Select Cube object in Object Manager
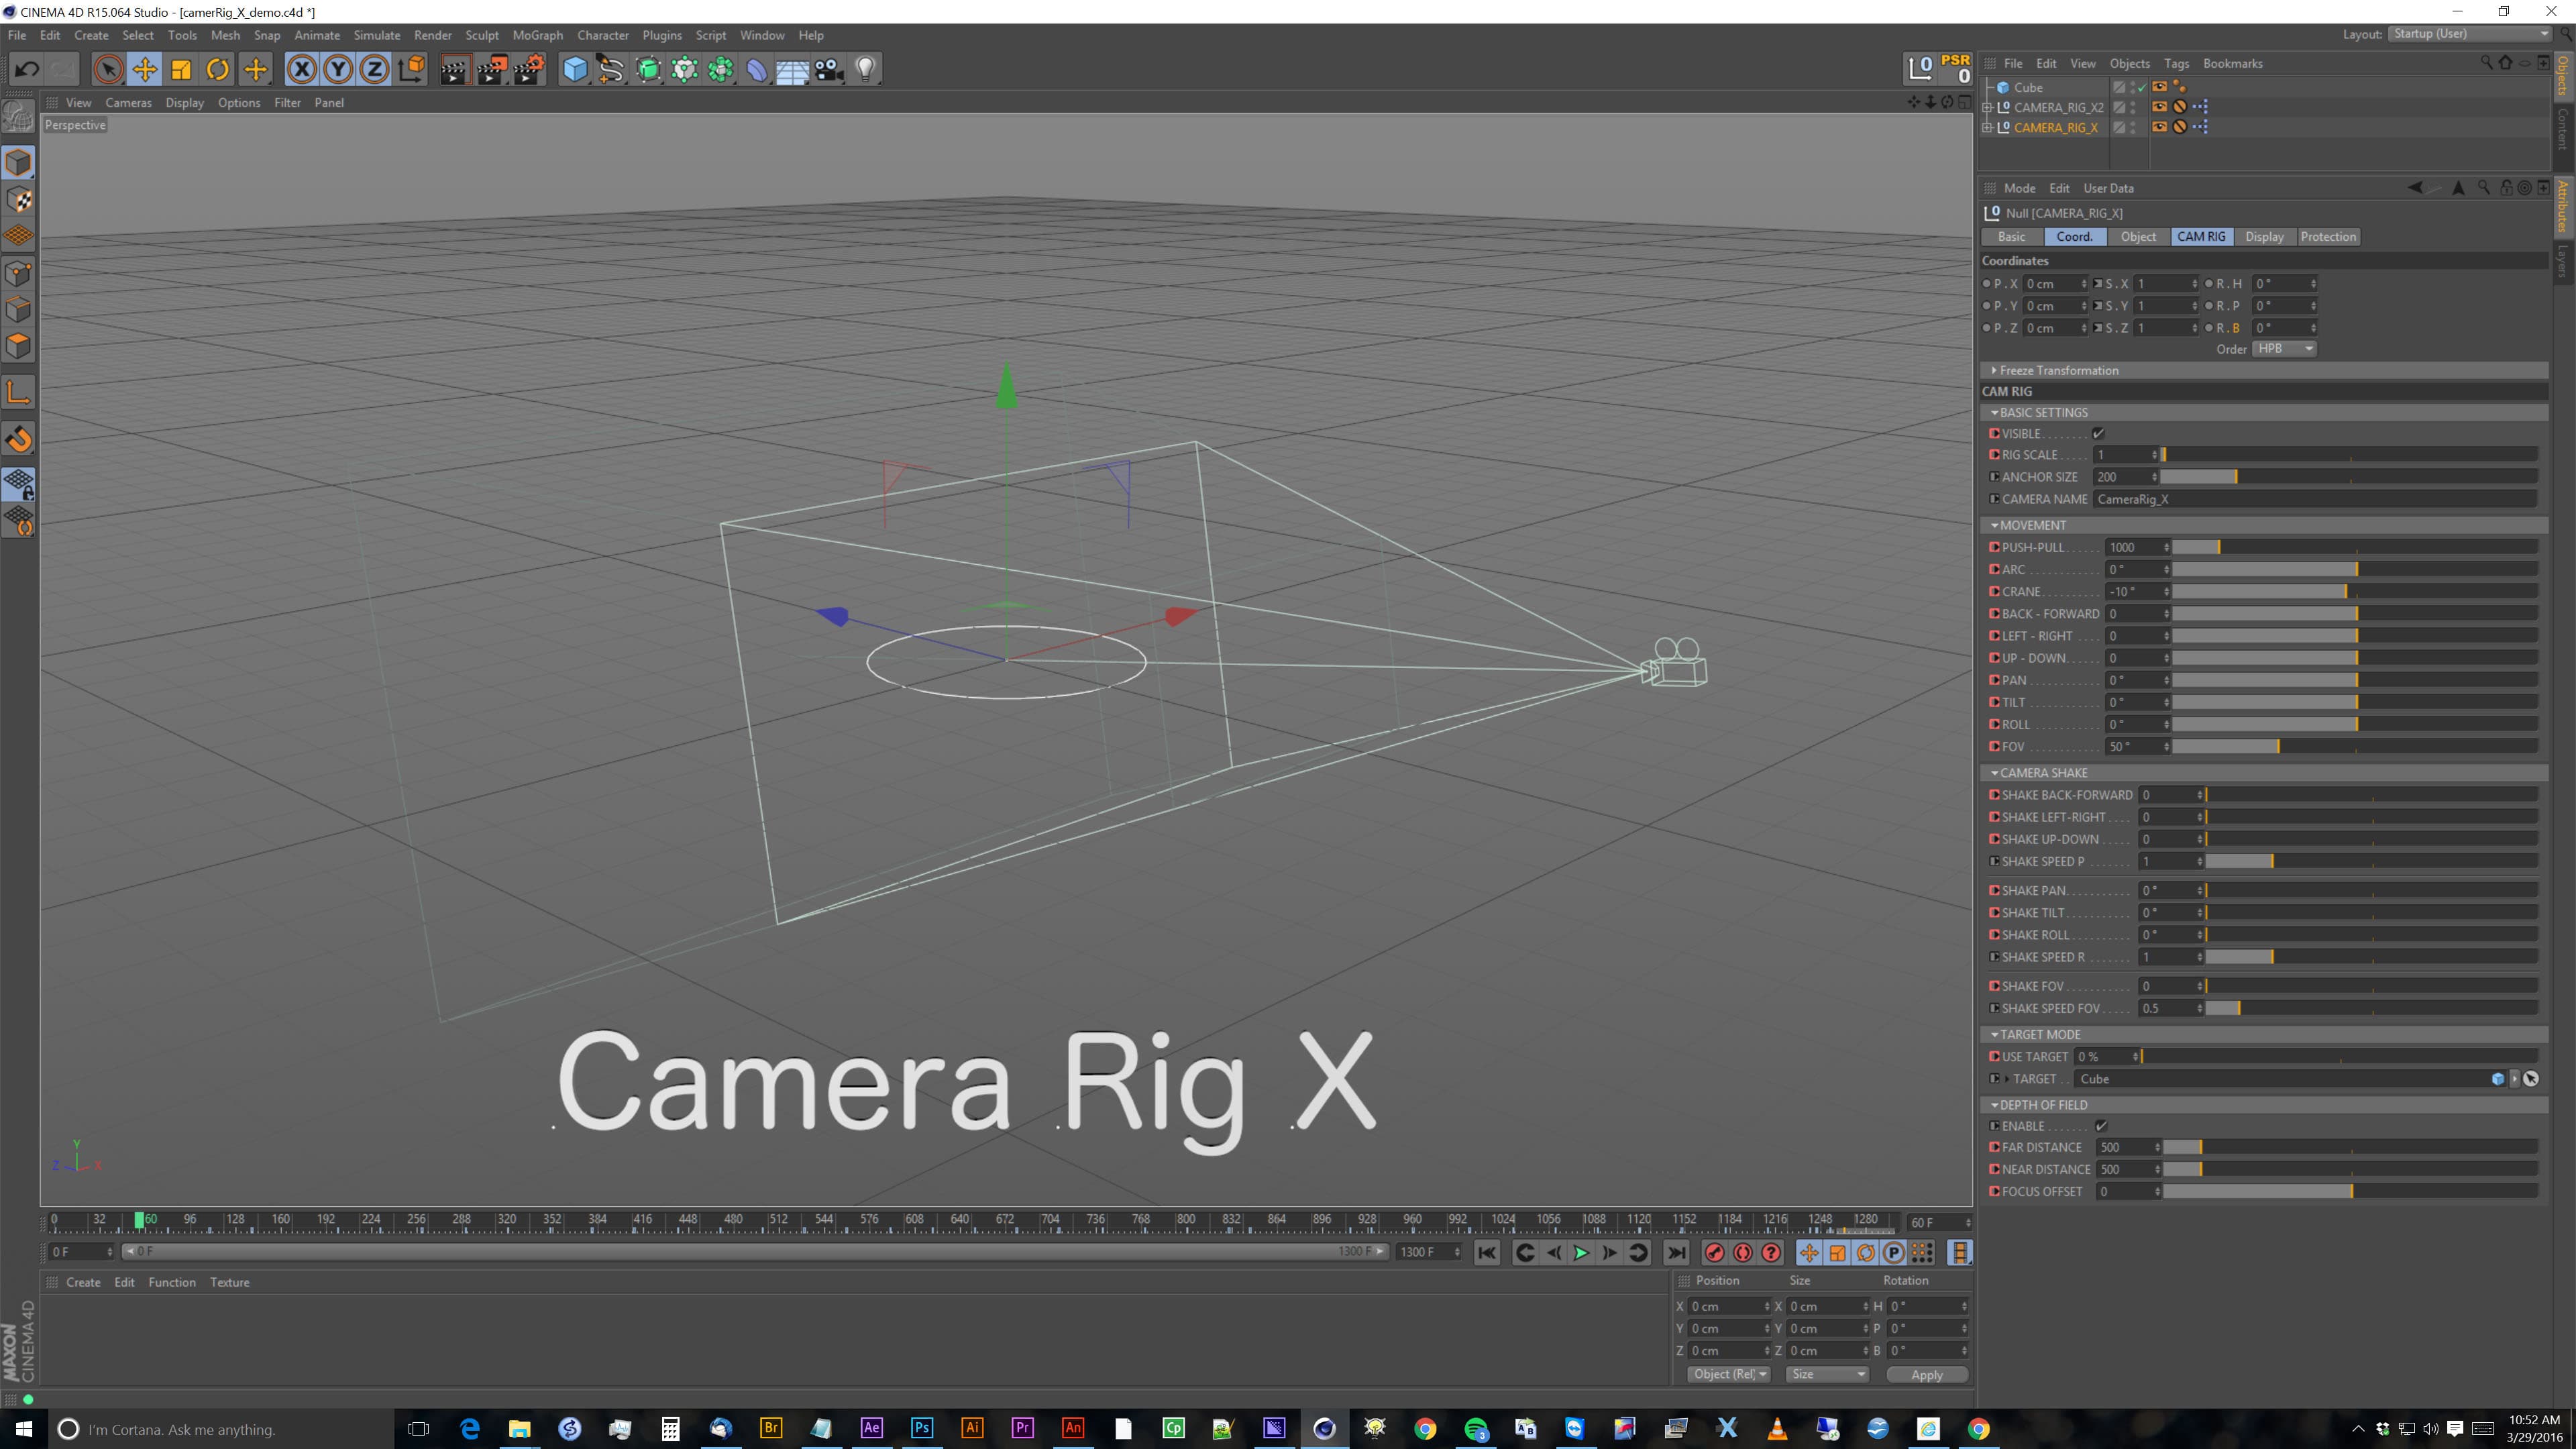Viewport: 2576px width, 1449px height. coord(2028,87)
